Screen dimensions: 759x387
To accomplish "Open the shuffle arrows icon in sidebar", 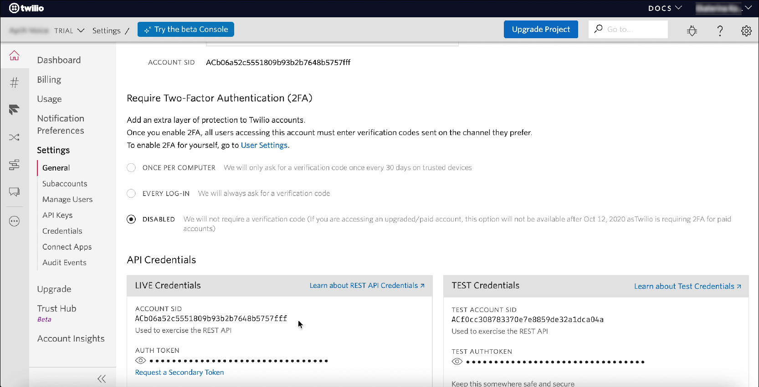I will (15, 137).
